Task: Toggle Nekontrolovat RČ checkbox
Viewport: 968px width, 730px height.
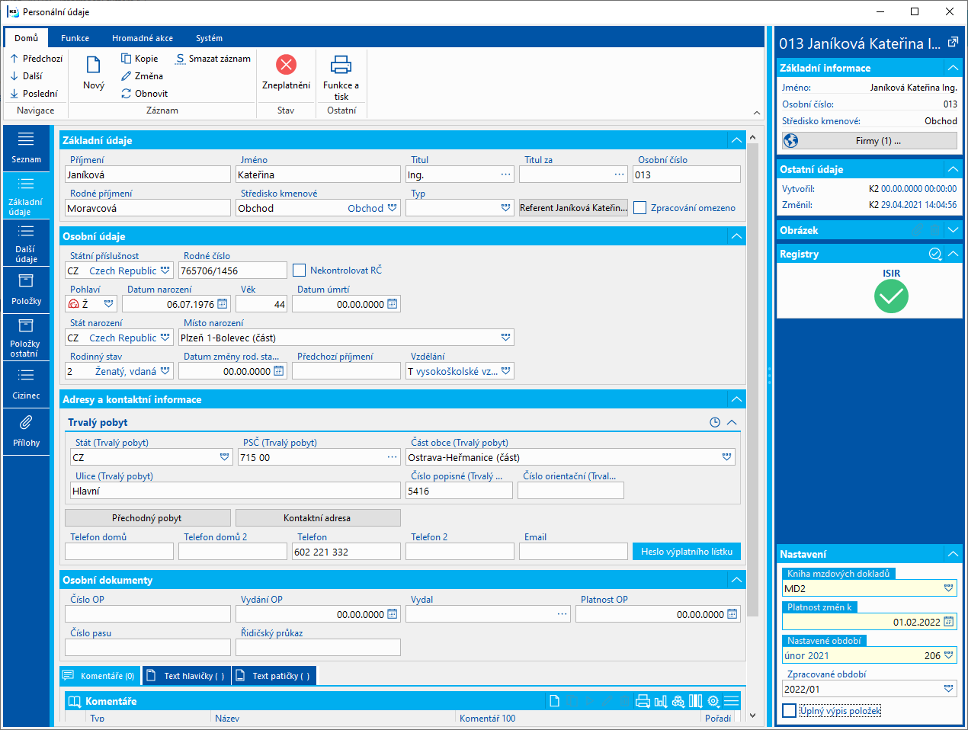Action: (300, 271)
